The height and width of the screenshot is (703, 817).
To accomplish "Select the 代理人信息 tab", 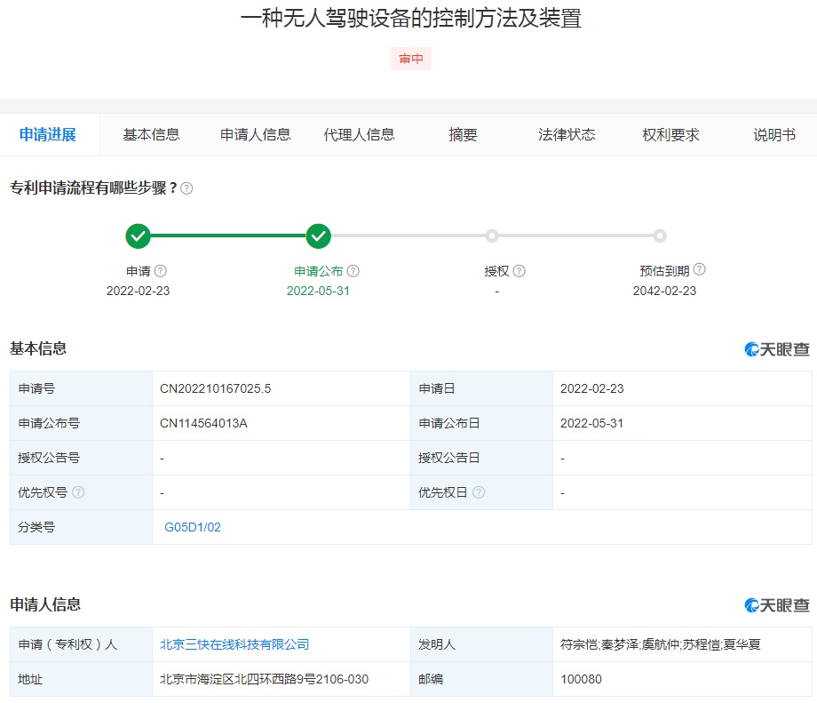I will (x=359, y=135).
